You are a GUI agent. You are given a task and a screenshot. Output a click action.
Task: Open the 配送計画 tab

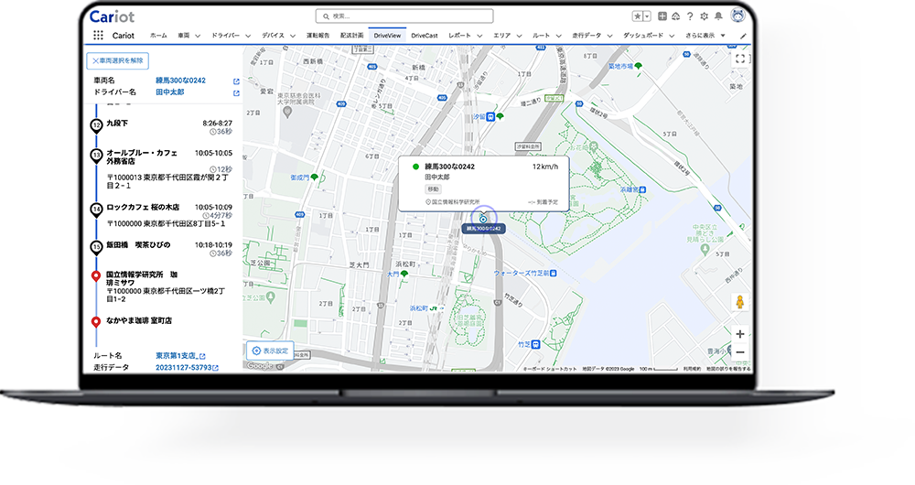(351, 36)
